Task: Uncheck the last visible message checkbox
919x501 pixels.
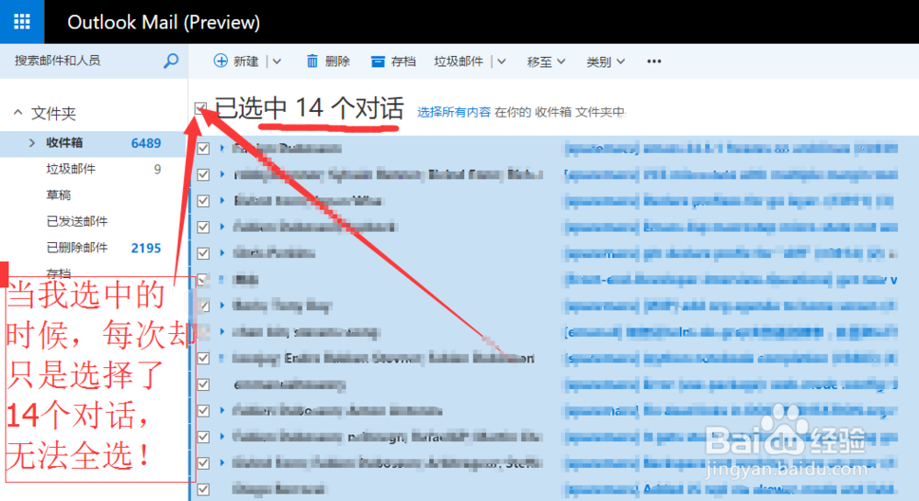Action: [203, 489]
